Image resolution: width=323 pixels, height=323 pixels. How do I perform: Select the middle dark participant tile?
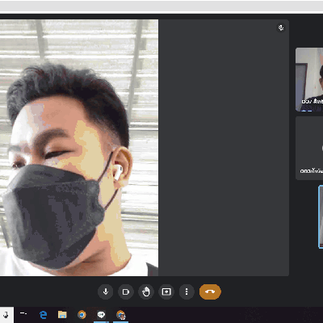click(x=309, y=148)
